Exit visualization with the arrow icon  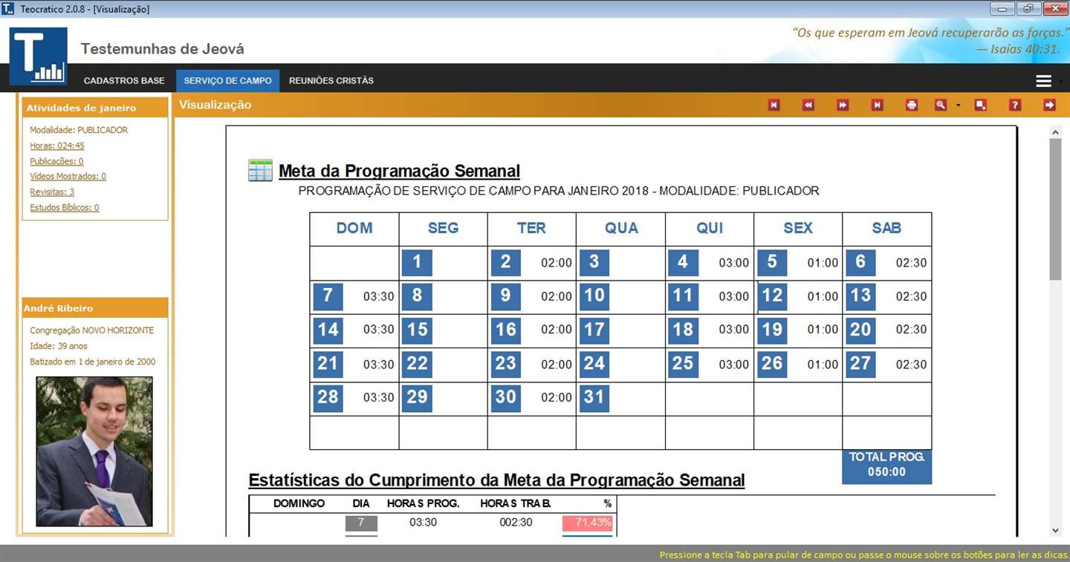click(x=1049, y=105)
